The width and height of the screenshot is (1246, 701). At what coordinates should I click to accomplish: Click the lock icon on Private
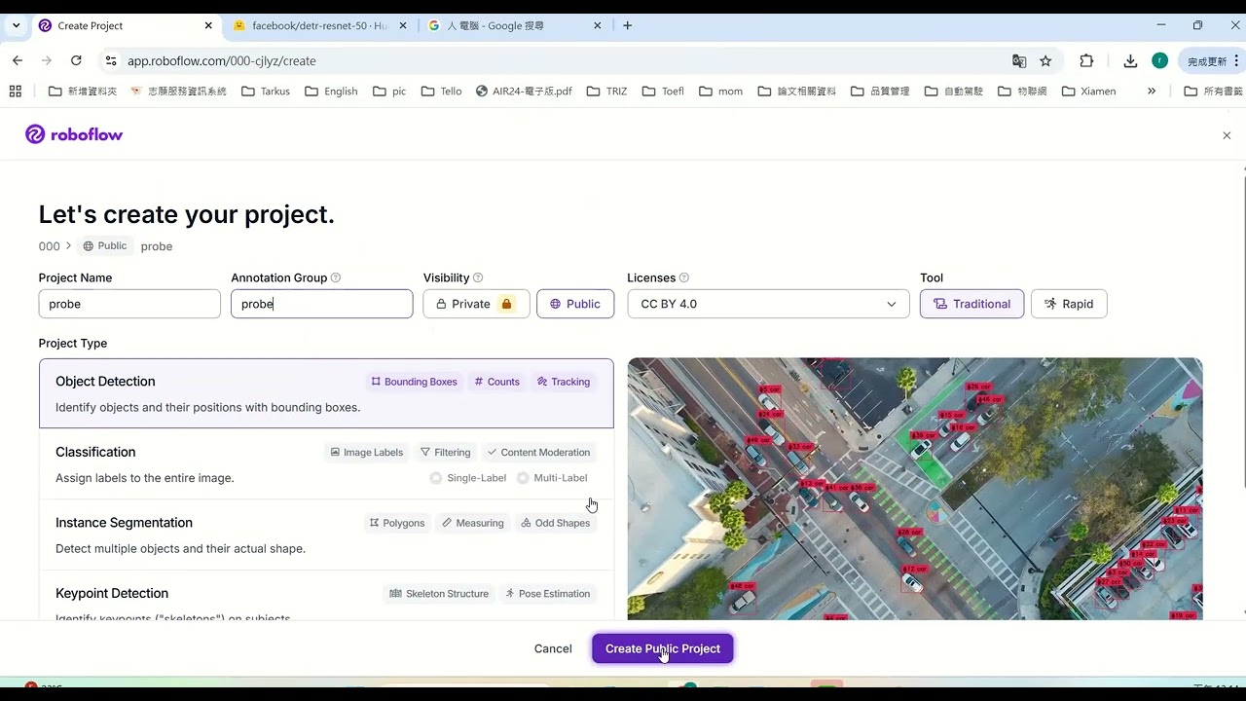coord(506,304)
